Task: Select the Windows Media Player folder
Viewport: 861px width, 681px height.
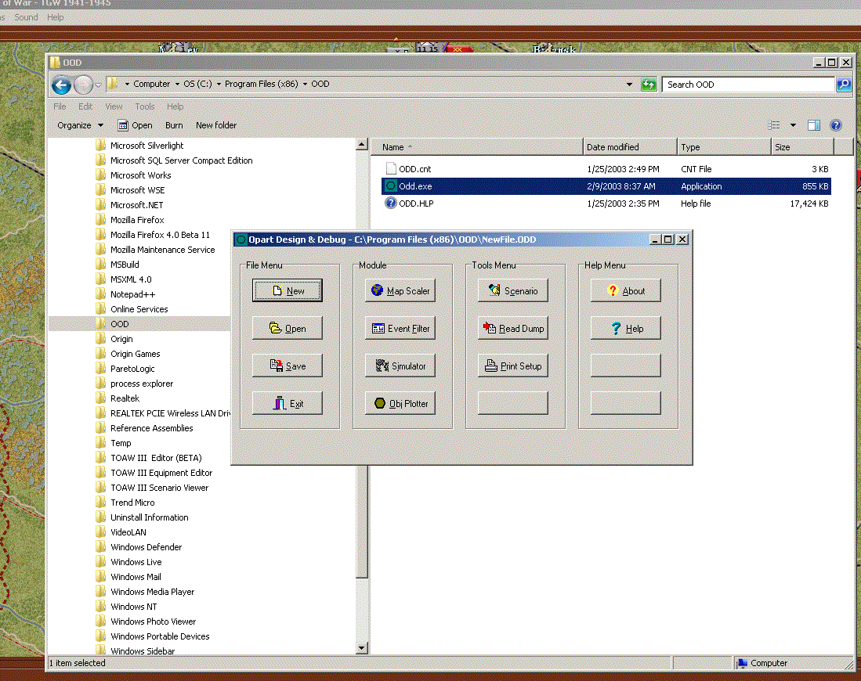Action: tap(152, 592)
